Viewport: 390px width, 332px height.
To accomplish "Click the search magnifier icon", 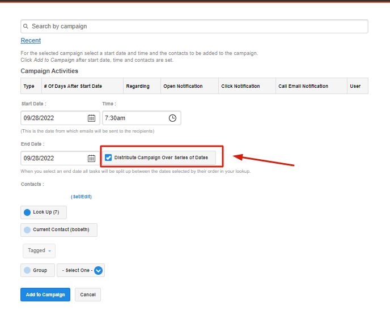I will [26, 26].
